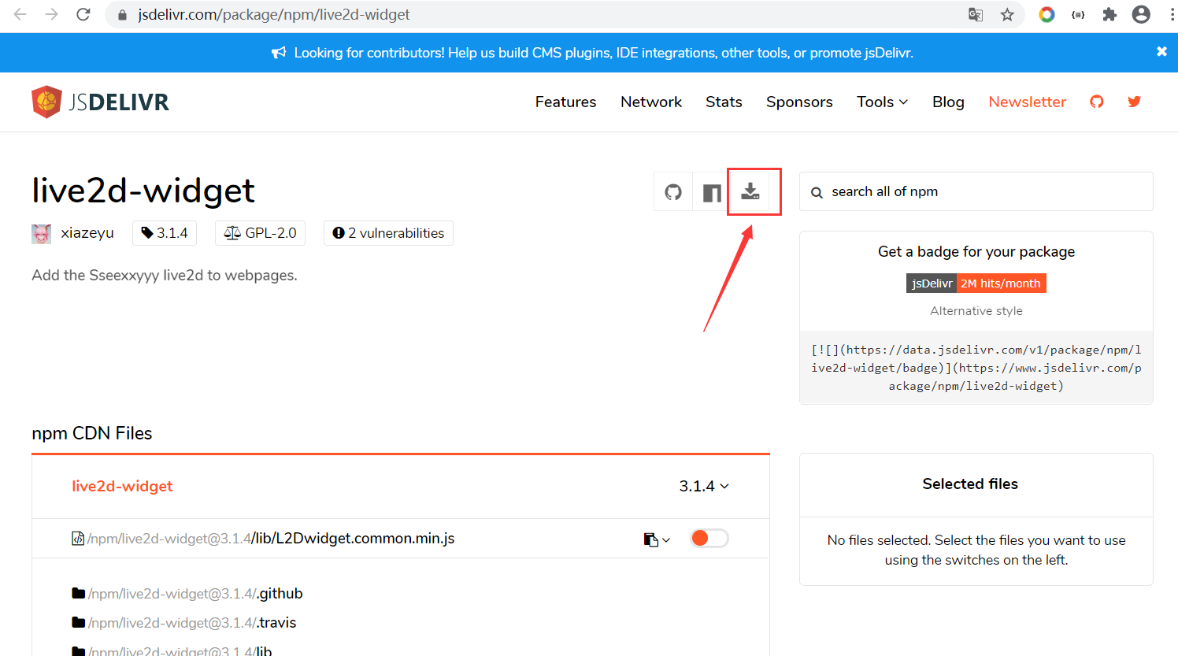Switch to Alternative style badge

pyautogui.click(x=976, y=311)
